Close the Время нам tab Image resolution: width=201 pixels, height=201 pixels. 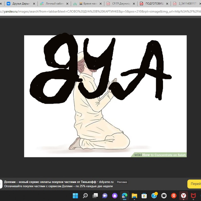100,4
